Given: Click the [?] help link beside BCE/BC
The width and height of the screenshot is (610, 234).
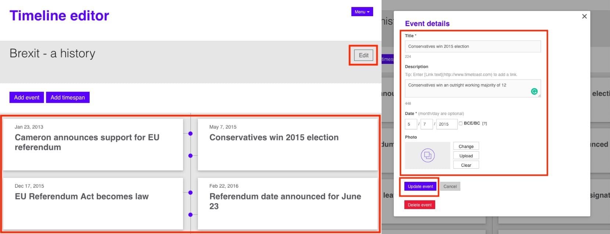Looking at the screenshot, I should (484, 123).
